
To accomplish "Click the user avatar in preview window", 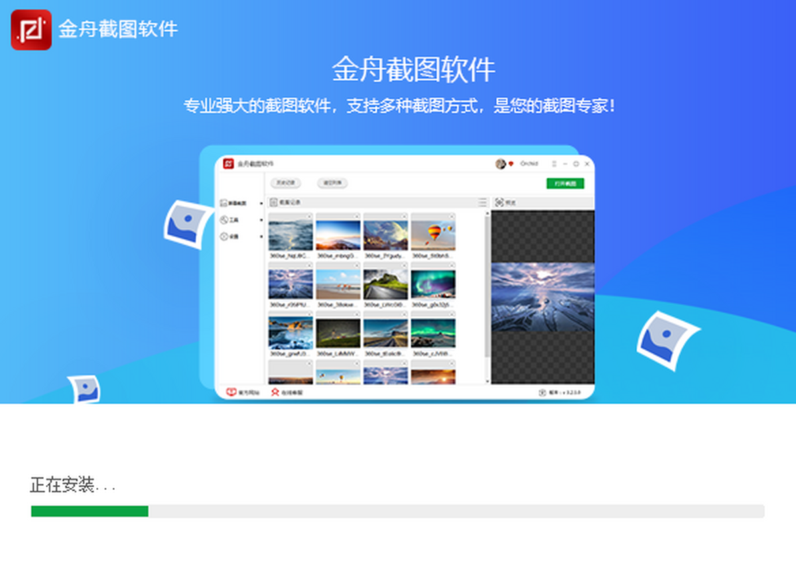I will pos(500,164).
